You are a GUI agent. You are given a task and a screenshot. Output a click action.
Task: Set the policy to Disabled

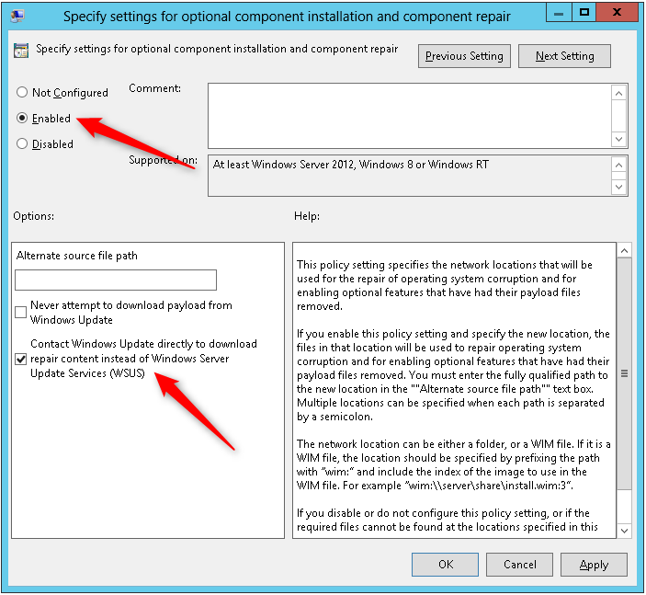[x=23, y=144]
